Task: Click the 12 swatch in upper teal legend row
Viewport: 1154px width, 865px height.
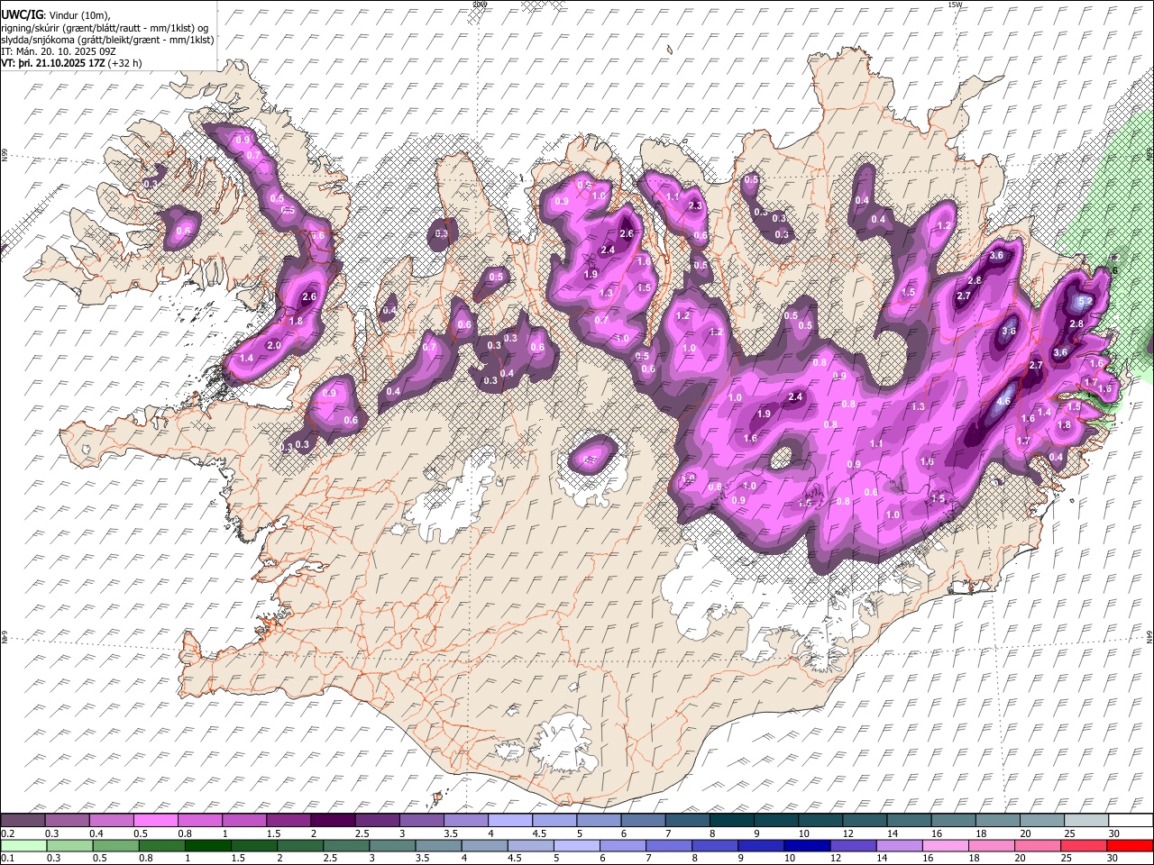Action: point(864,820)
